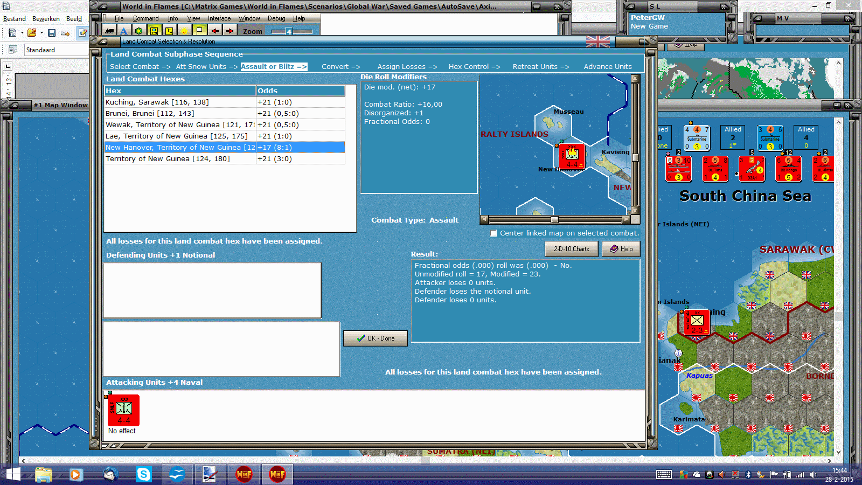The image size is (862, 485).
Task: Click the Advance Units subphase step
Action: point(608,67)
